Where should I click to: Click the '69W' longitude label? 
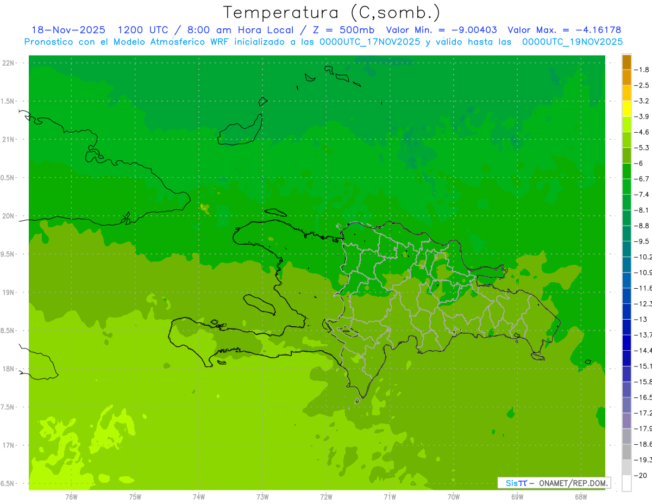point(517,497)
